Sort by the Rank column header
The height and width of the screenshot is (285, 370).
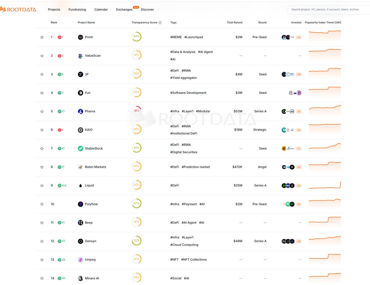click(x=54, y=22)
